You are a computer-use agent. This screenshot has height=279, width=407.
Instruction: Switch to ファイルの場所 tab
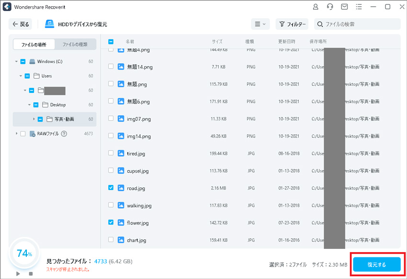[x=34, y=45]
